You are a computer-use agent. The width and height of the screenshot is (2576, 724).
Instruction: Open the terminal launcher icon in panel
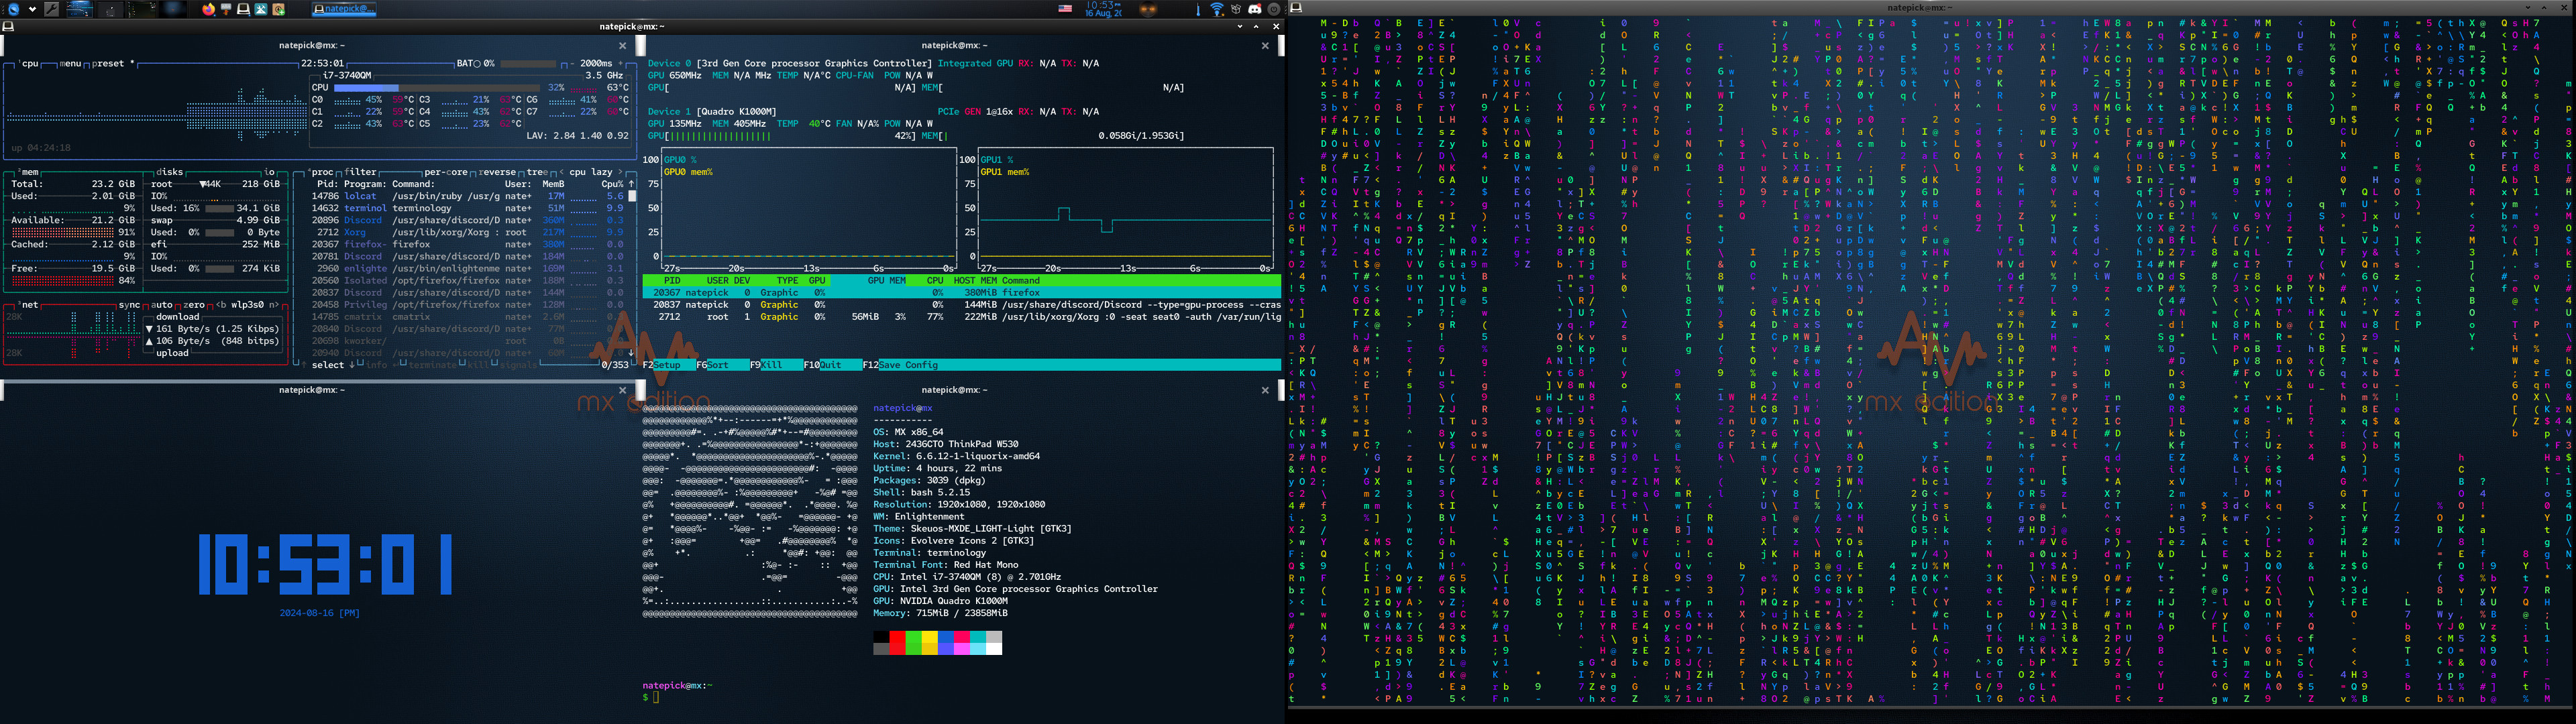243,9
